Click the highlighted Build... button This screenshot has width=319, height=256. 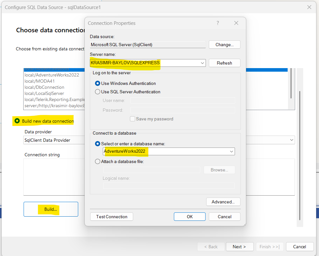[x=51, y=209]
